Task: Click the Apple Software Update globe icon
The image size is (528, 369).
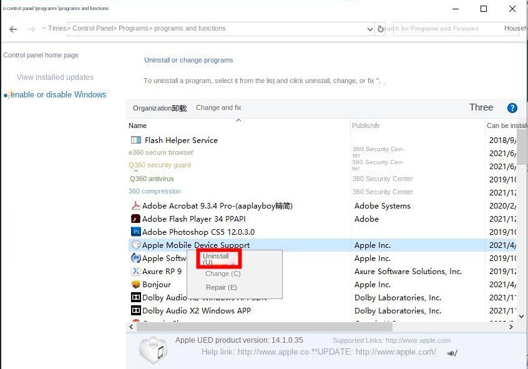Action: tap(135, 258)
